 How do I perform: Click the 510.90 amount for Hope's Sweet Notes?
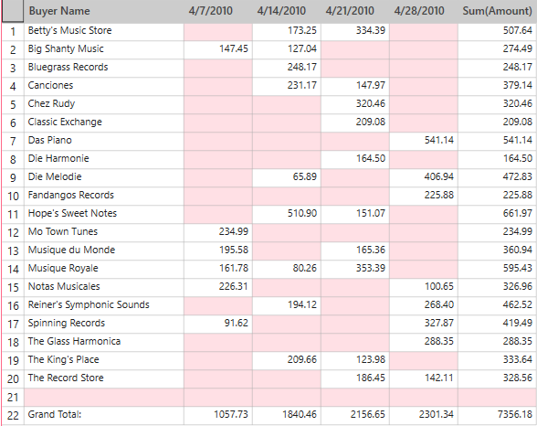pyautogui.click(x=287, y=215)
